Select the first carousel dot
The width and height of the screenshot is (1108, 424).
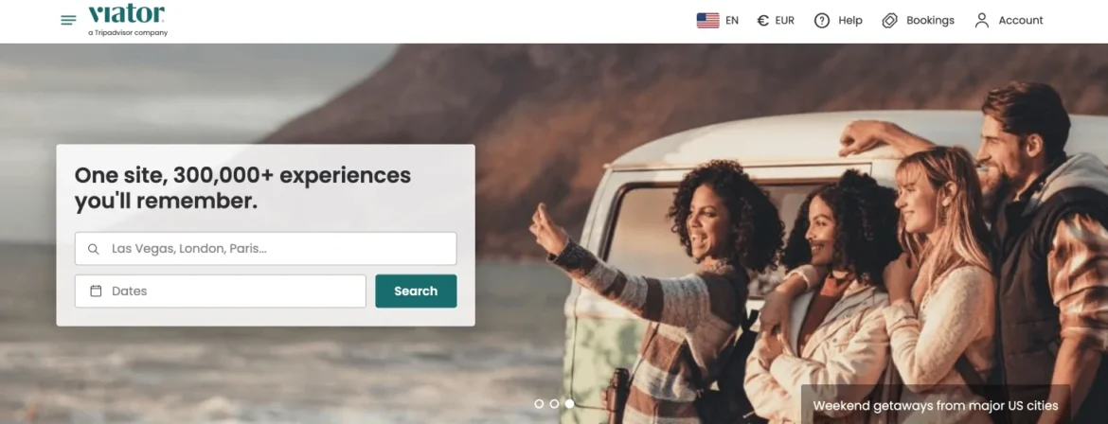click(x=539, y=403)
